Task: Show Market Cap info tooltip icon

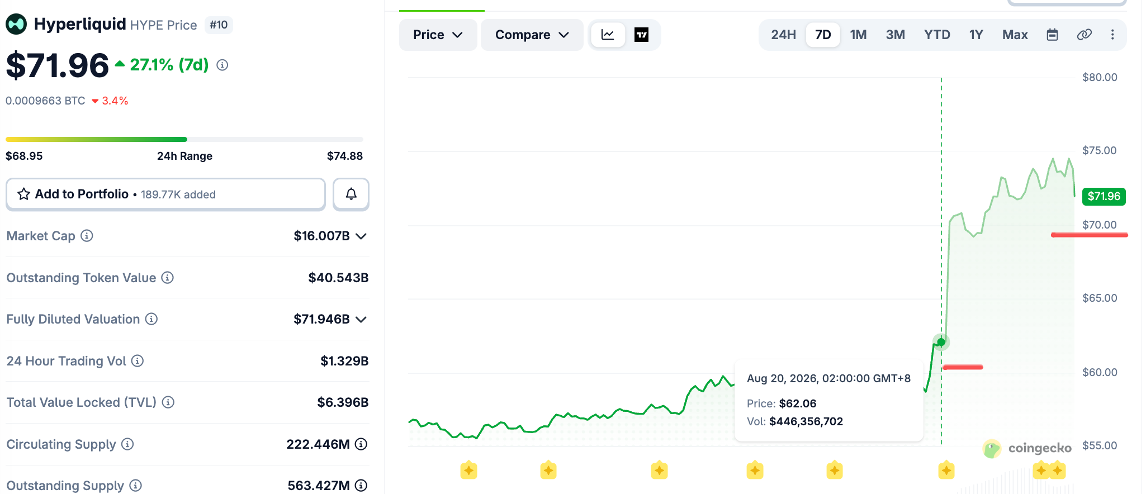Action: pyautogui.click(x=87, y=236)
